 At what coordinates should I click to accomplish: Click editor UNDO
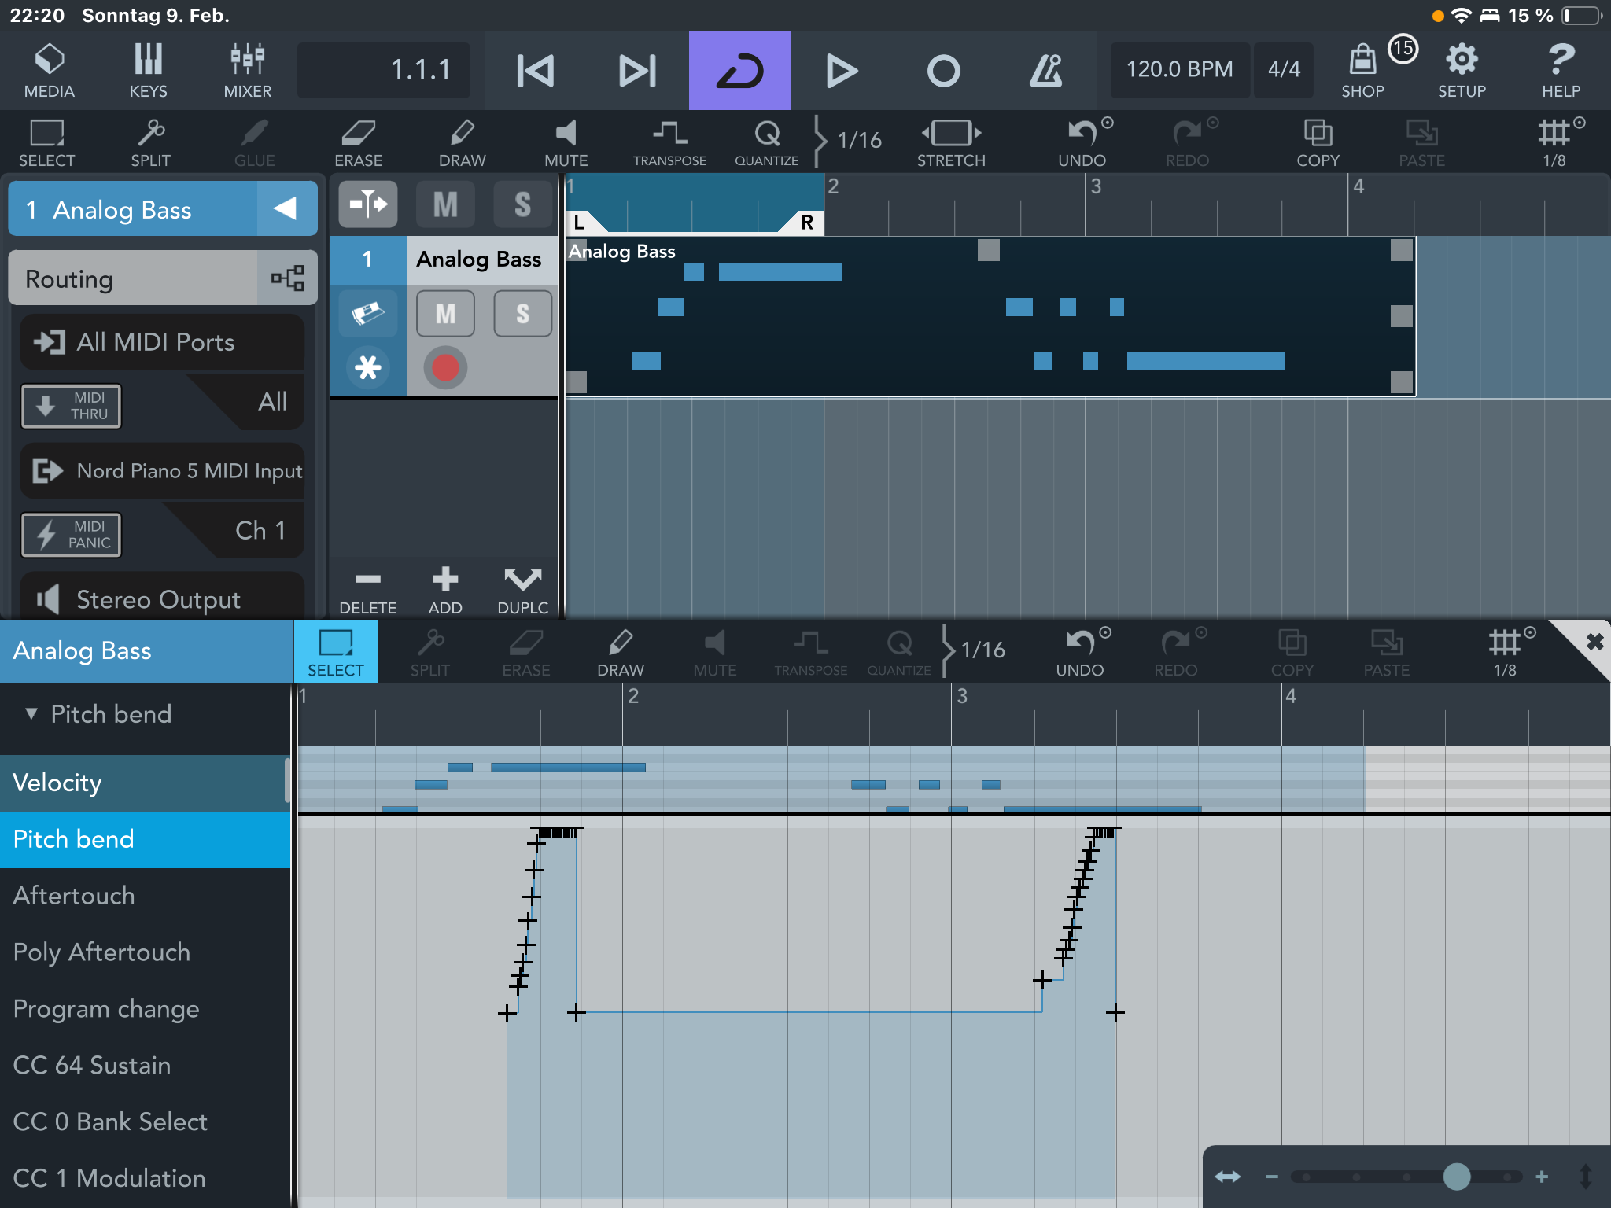pyautogui.click(x=1080, y=653)
